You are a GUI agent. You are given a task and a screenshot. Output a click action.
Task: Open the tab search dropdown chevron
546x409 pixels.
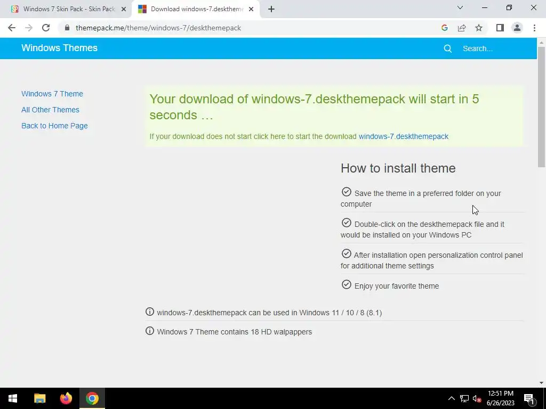pos(460,7)
